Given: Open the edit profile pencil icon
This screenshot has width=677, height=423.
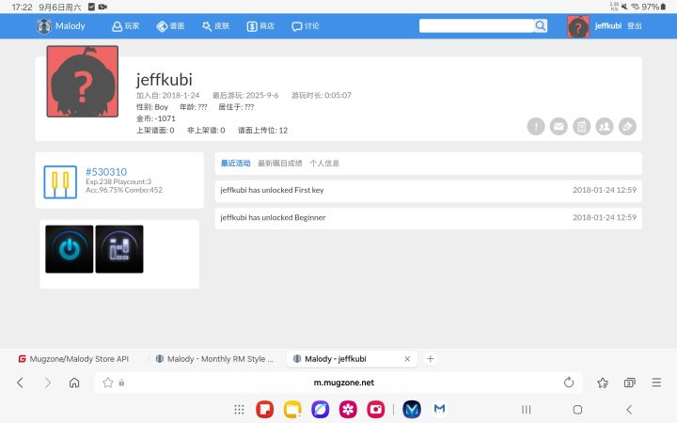Looking at the screenshot, I should point(627,127).
